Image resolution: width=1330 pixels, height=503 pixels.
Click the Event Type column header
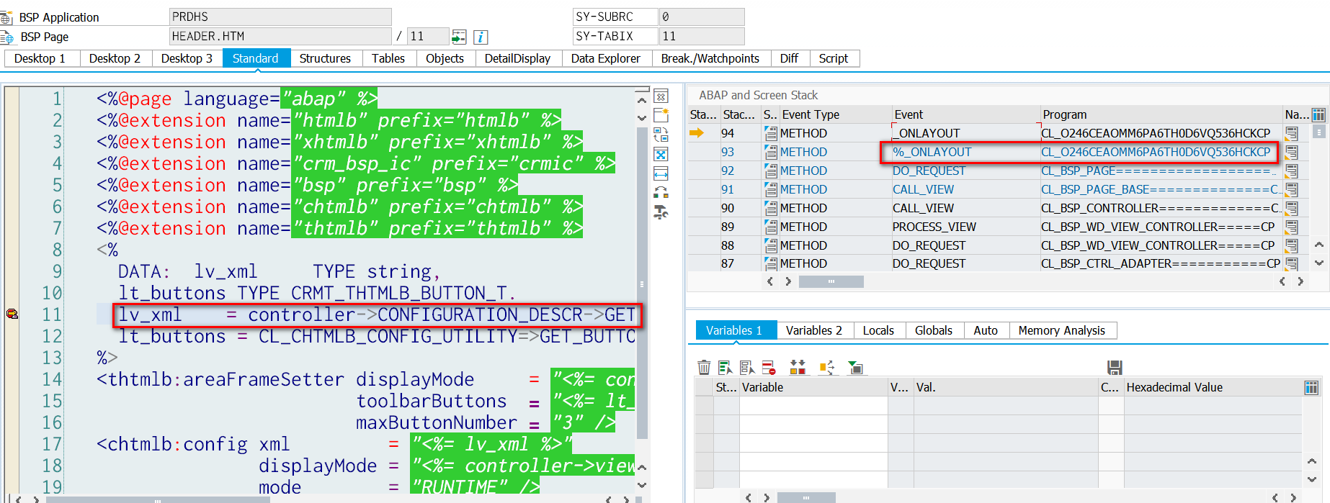pos(836,114)
